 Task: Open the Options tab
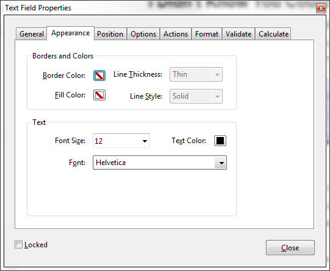143,34
